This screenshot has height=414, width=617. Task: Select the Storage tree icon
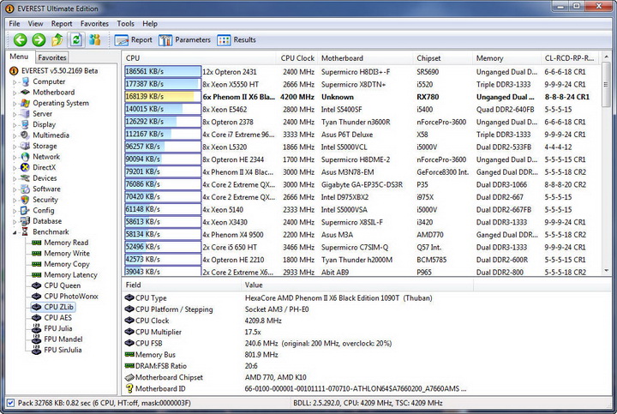point(26,146)
